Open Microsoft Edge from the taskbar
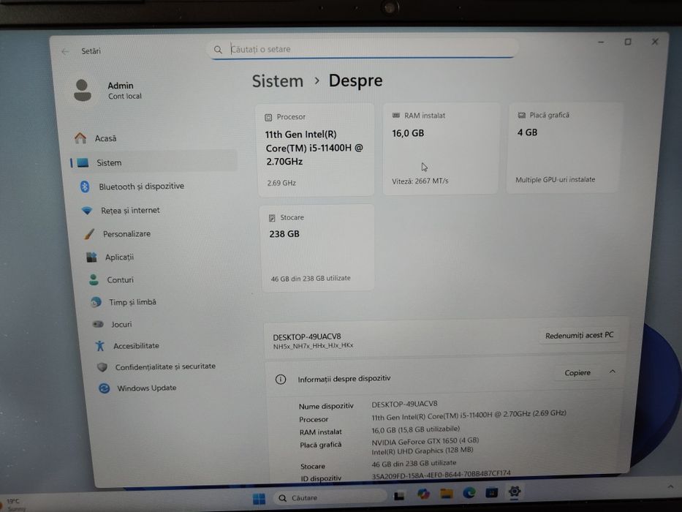This screenshot has height=512, width=682. [469, 492]
